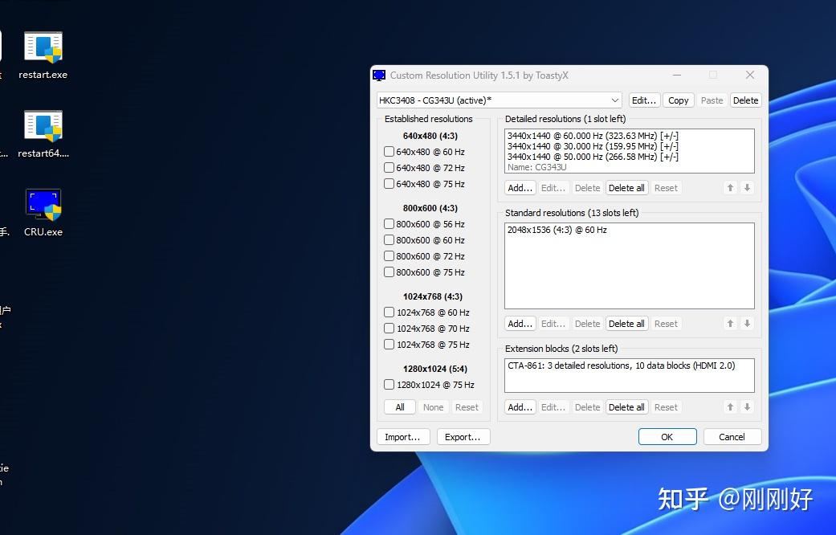The height and width of the screenshot is (535, 836).
Task: Select 3440x1440 @ 50.000 Hz entry
Action: pyautogui.click(x=629, y=157)
